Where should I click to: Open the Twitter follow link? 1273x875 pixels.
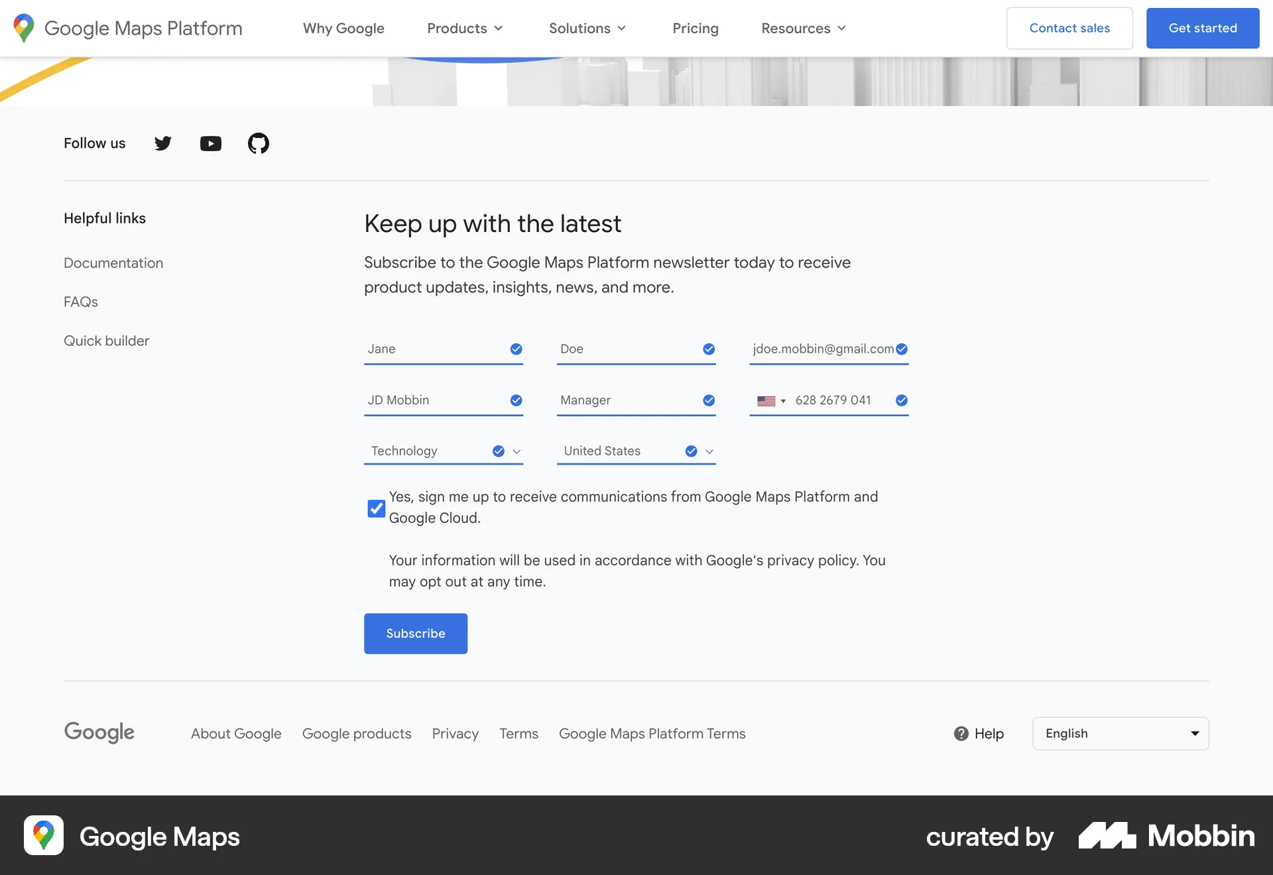[x=163, y=143]
